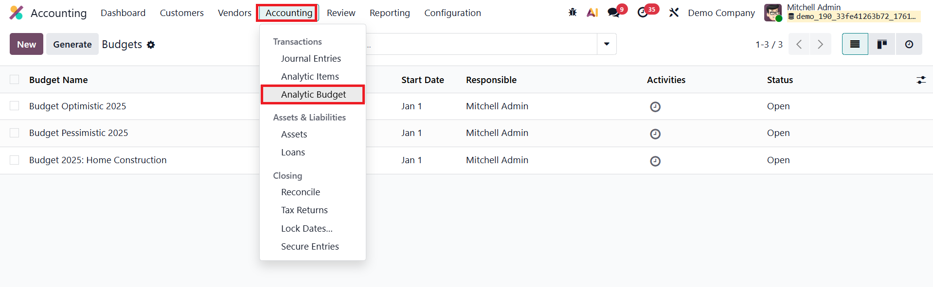Click the New button
The image size is (933, 287).
tap(26, 44)
